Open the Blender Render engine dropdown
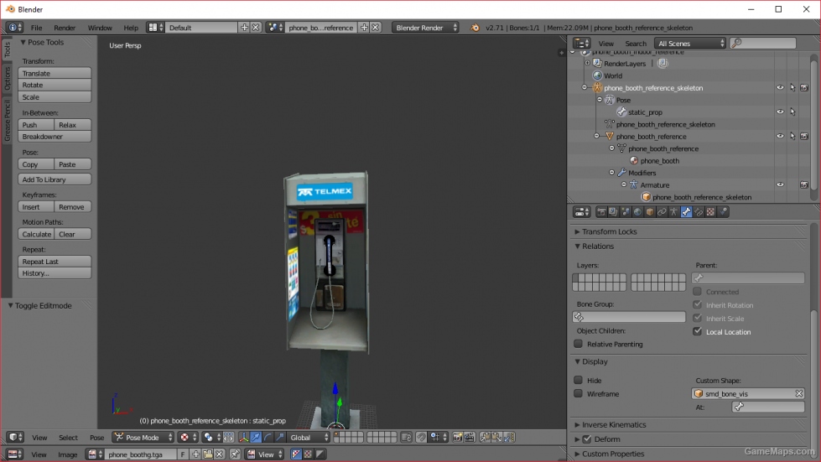This screenshot has height=462, width=821. (x=425, y=28)
